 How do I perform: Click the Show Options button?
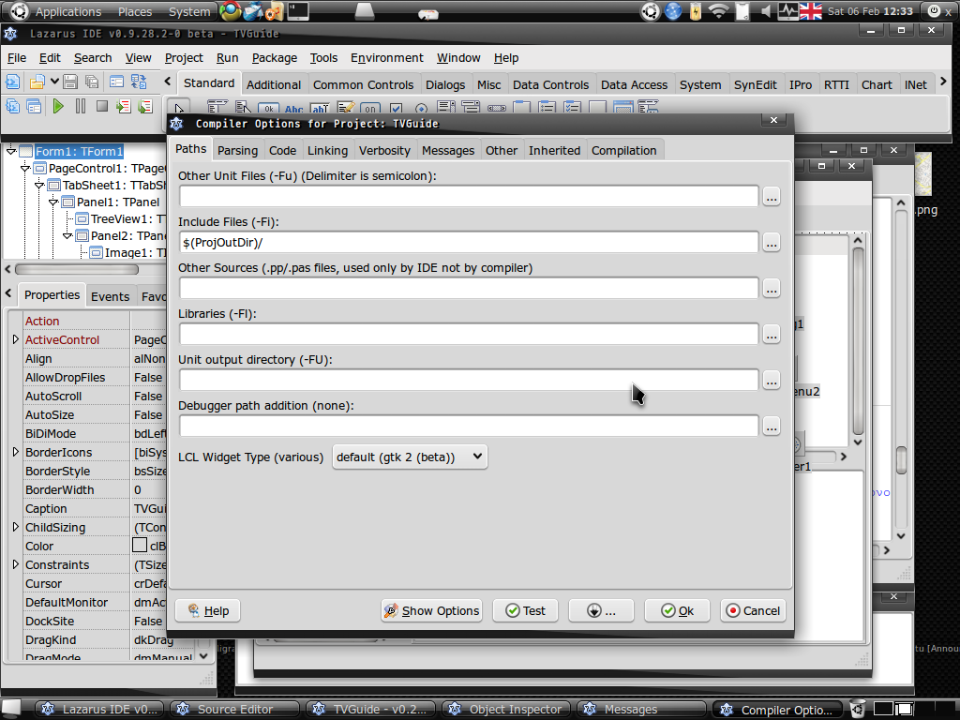tap(431, 610)
